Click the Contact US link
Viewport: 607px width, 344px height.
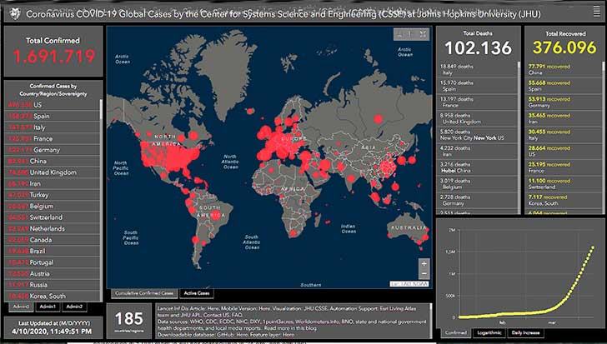point(217,315)
